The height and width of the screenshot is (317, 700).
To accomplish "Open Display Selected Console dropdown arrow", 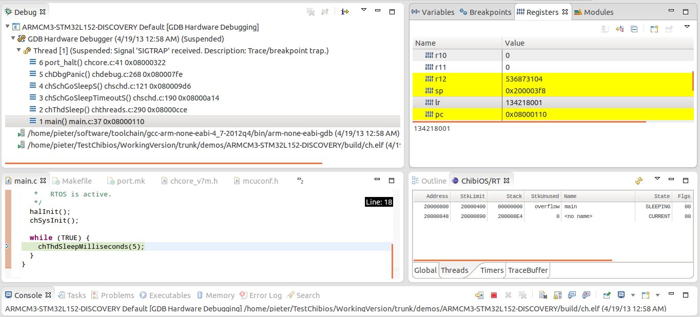I will pos(632,295).
